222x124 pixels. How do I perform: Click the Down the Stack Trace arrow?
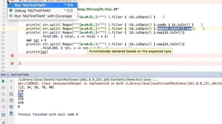click(x=11, y=87)
